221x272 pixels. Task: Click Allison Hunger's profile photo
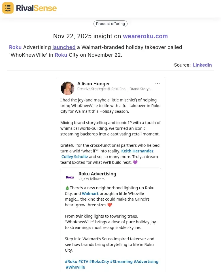(x=67, y=88)
